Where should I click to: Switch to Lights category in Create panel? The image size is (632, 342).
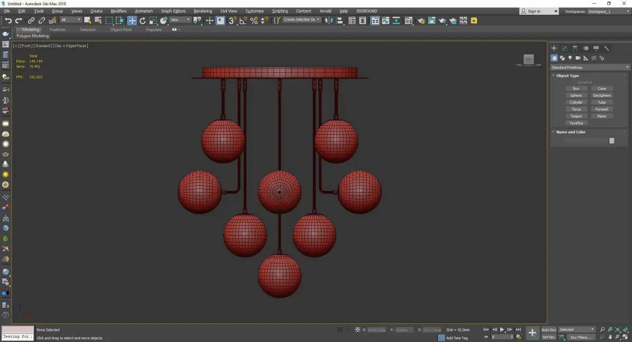(x=570, y=58)
